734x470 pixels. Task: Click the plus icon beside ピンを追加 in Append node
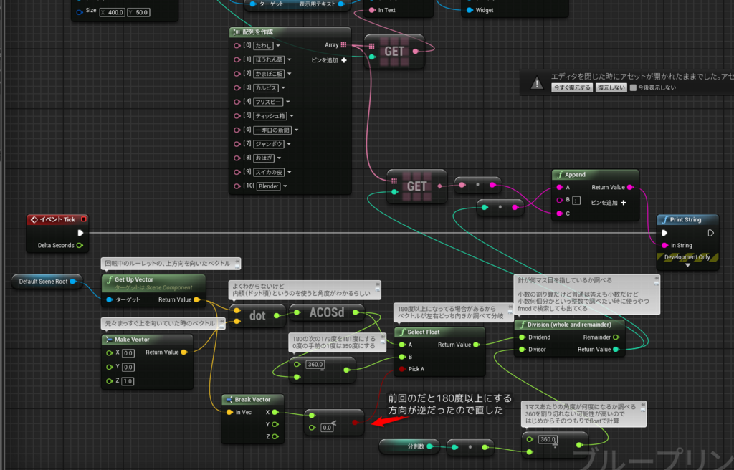pyautogui.click(x=623, y=203)
